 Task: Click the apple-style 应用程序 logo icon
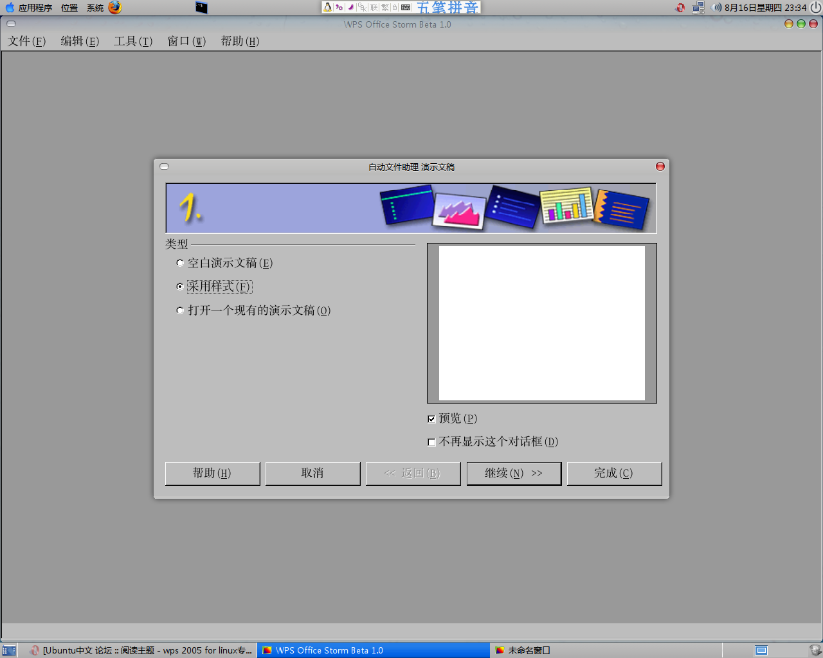[x=9, y=8]
